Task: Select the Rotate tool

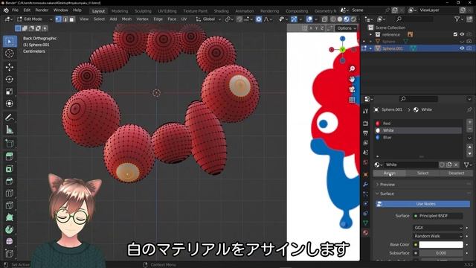Action: point(10,80)
